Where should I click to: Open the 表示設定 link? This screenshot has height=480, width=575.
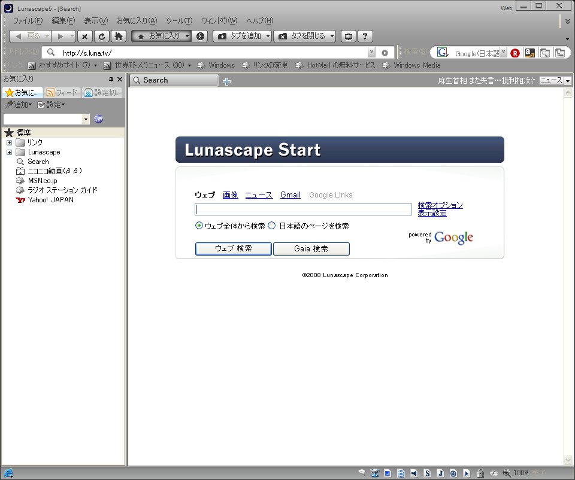point(432,213)
